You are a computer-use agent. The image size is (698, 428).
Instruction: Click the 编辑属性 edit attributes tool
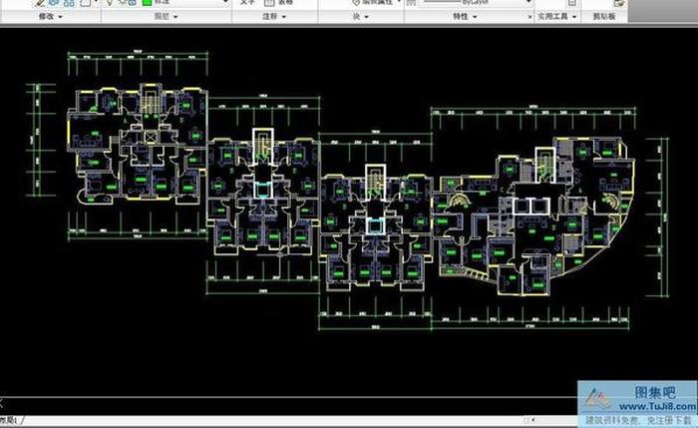click(380, 3)
